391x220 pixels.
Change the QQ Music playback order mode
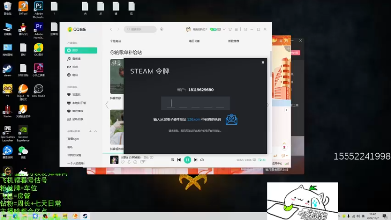pyautogui.click(x=172, y=160)
